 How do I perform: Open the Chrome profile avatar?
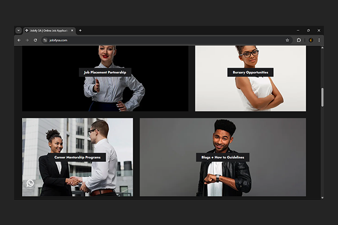click(310, 40)
